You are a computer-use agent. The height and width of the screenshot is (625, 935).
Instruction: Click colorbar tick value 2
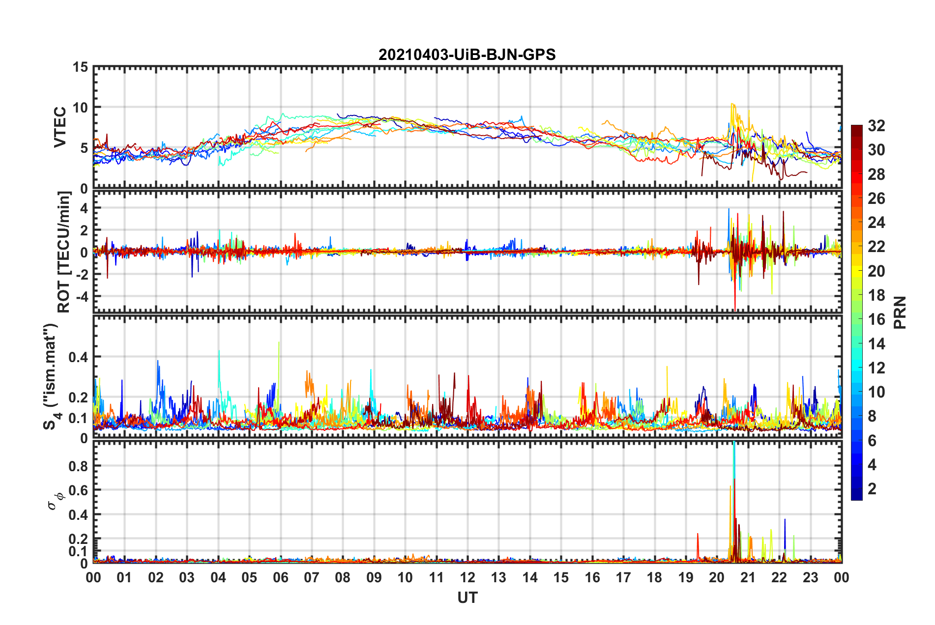(872, 488)
